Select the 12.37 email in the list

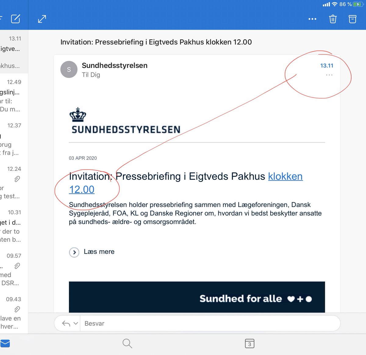click(x=14, y=139)
